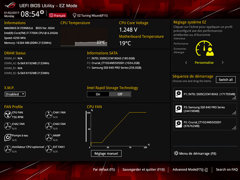The width and height of the screenshot is (240, 180).
Task: Click left arrow next to Personnalise
Action: pos(186,62)
